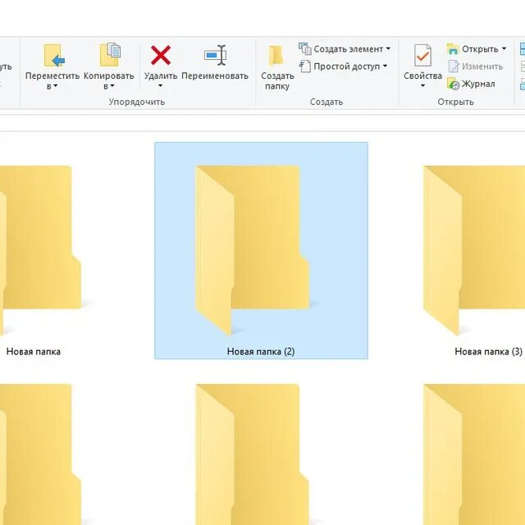The width and height of the screenshot is (525, 525).
Task: Click the Создать папку icon
Action: coord(276,56)
